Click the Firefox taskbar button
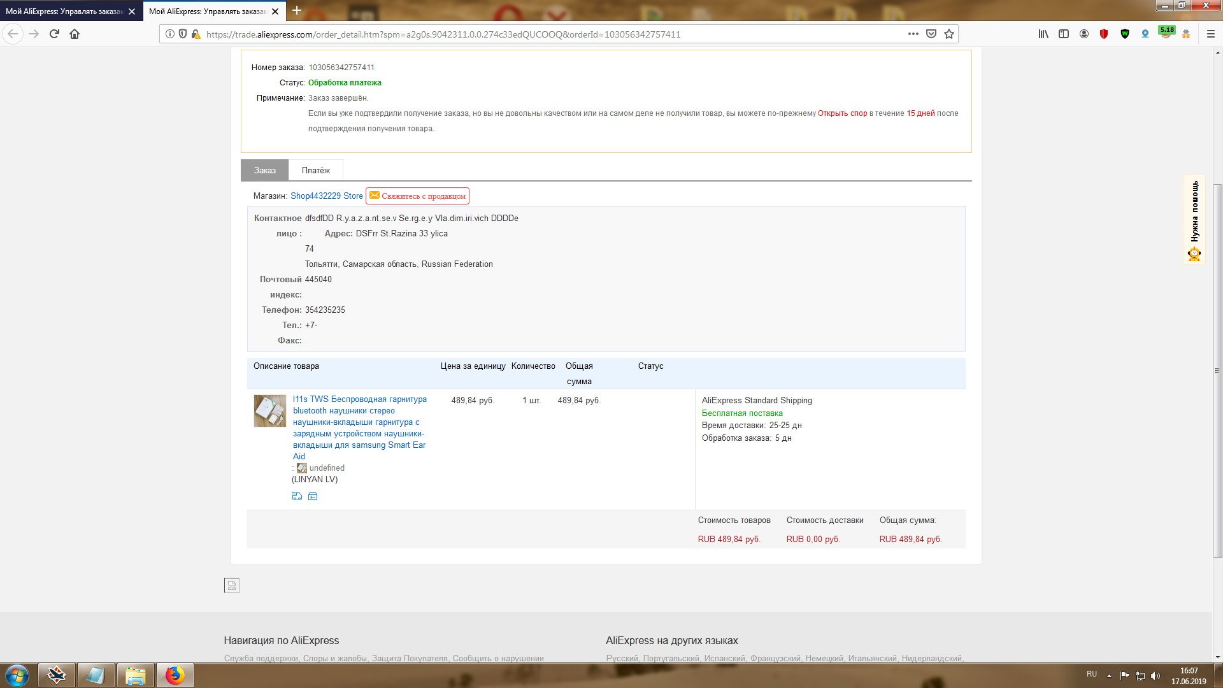The height and width of the screenshot is (688, 1223). 175,675
